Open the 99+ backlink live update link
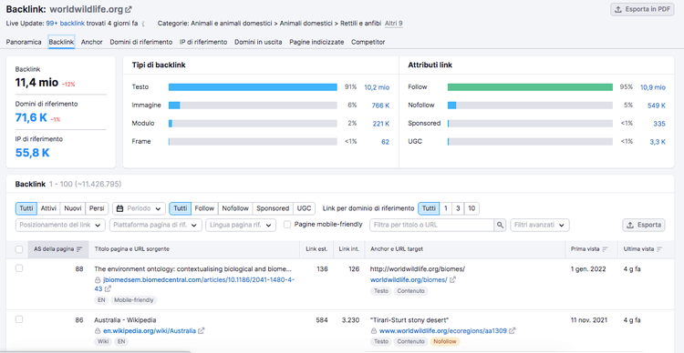The height and width of the screenshot is (353, 684). click(65, 23)
